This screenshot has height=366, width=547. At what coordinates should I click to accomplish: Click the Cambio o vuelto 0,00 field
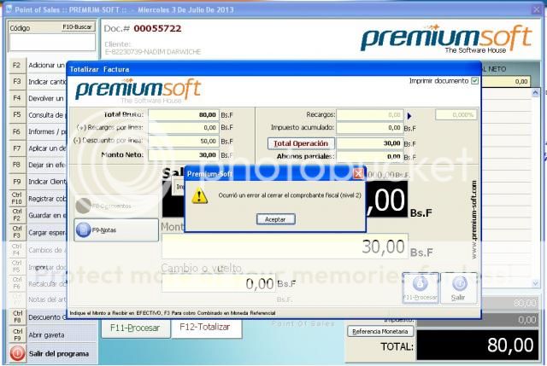click(x=219, y=283)
